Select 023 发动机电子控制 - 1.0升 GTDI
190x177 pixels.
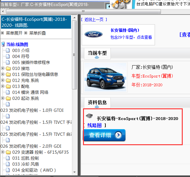(32, 110)
